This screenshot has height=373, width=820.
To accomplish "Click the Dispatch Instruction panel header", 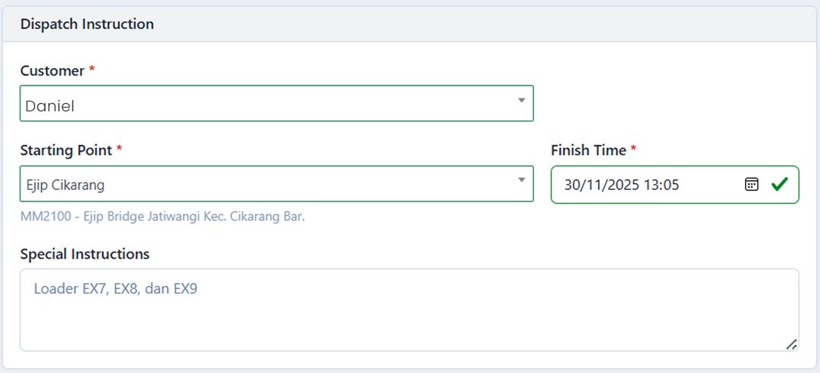I will point(87,24).
